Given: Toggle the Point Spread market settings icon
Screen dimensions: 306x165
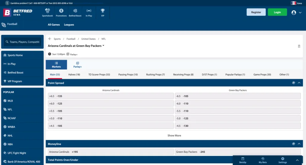Looking at the screenshot, I should pos(293,83).
